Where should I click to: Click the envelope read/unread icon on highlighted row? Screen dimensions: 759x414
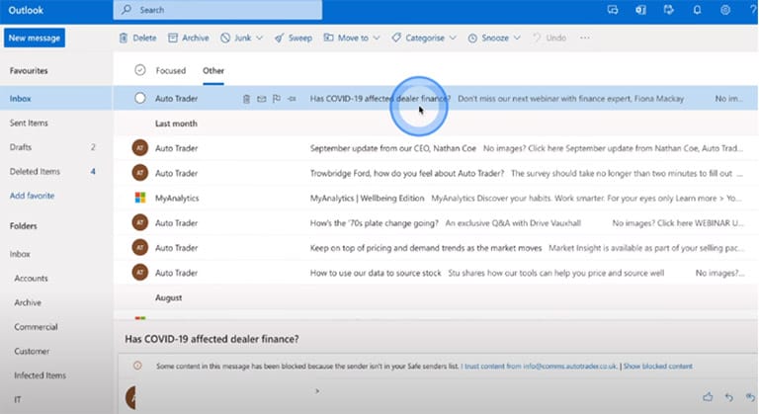[261, 99]
